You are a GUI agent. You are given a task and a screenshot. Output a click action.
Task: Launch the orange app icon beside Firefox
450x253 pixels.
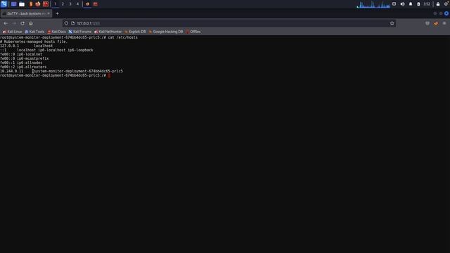pos(31,4)
